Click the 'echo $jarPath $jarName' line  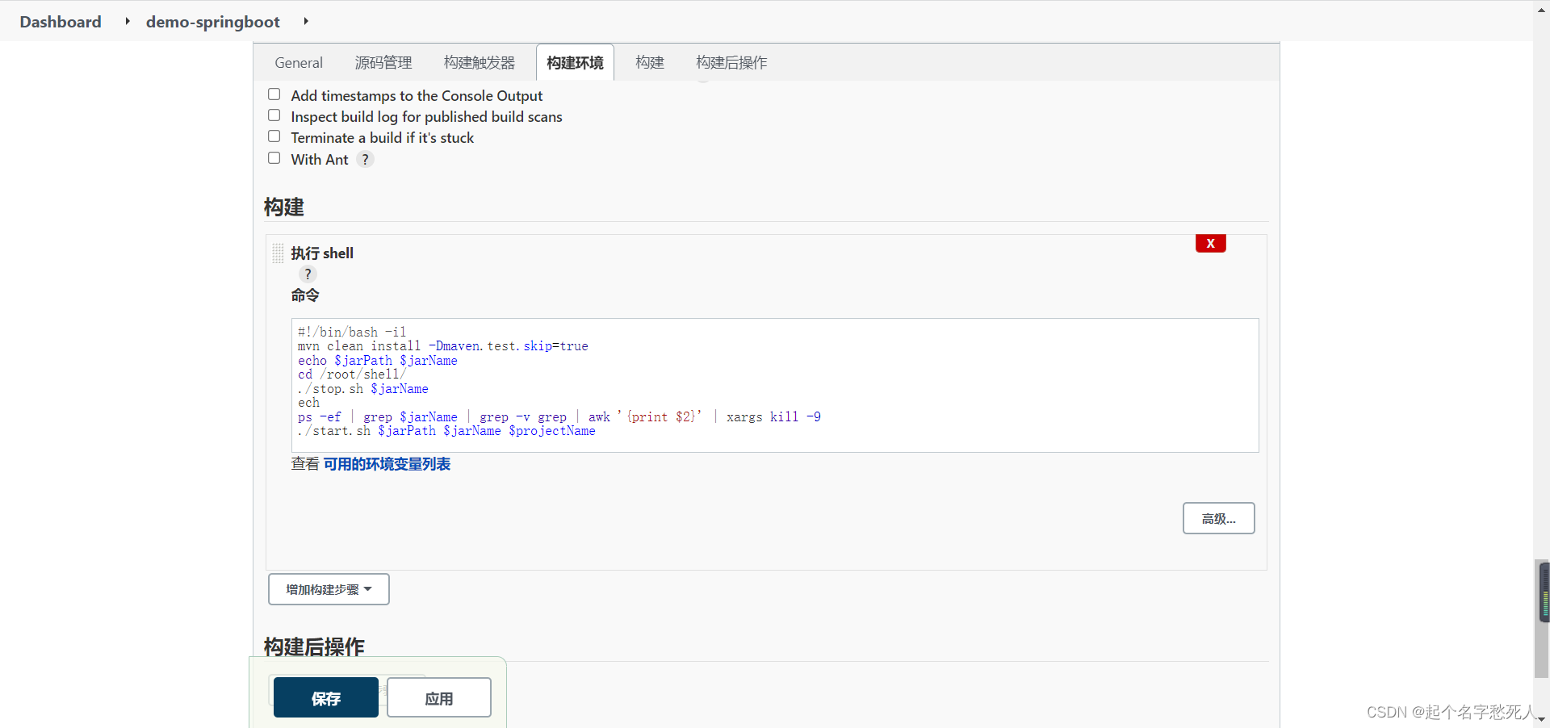click(377, 361)
